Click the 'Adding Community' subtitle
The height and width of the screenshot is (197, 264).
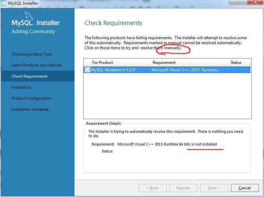point(33,31)
